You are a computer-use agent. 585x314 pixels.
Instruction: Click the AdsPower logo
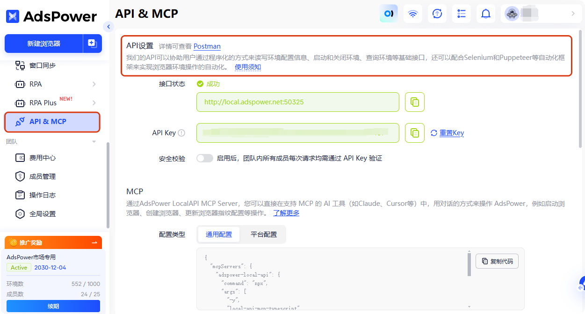click(51, 17)
